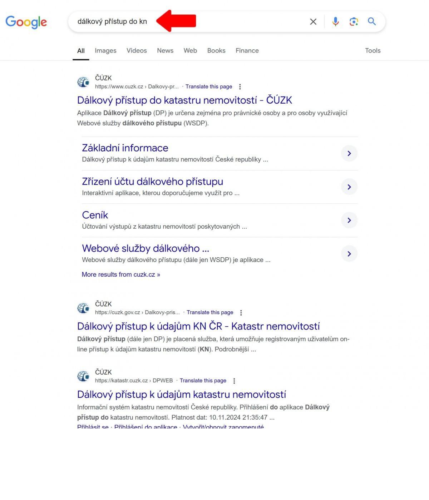Switch to the Finance tab
Image resolution: width=429 pixels, height=500 pixels.
point(247,51)
